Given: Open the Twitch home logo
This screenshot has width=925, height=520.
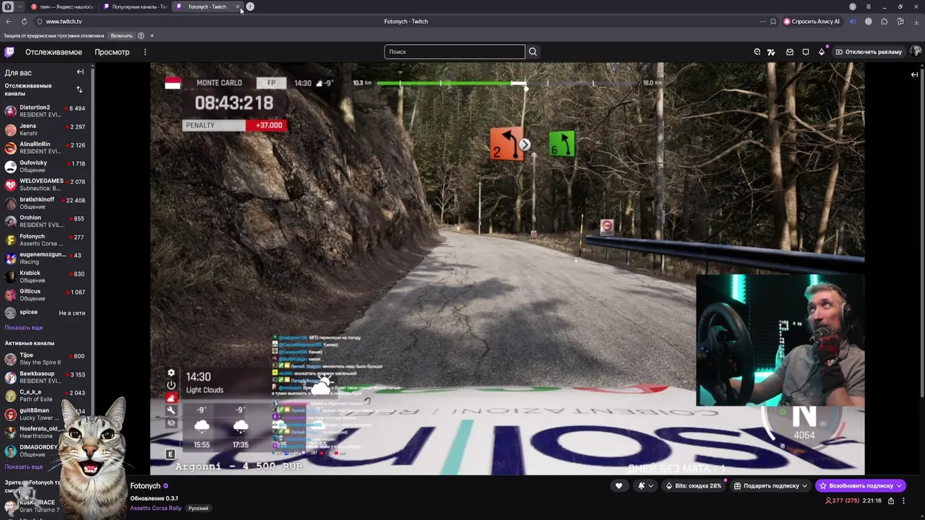Looking at the screenshot, I should [9, 52].
